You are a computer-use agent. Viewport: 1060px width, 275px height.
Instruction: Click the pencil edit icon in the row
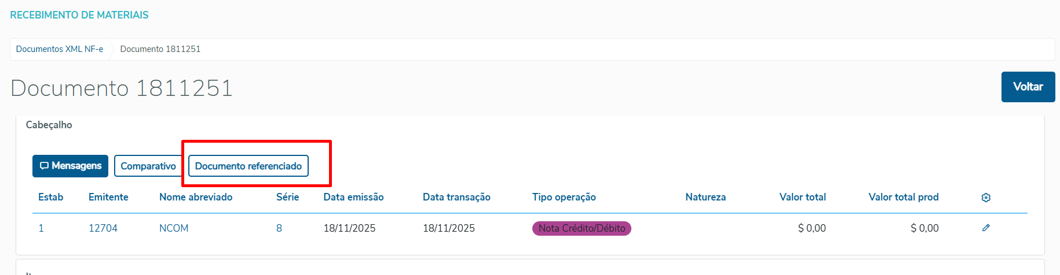coord(986,228)
